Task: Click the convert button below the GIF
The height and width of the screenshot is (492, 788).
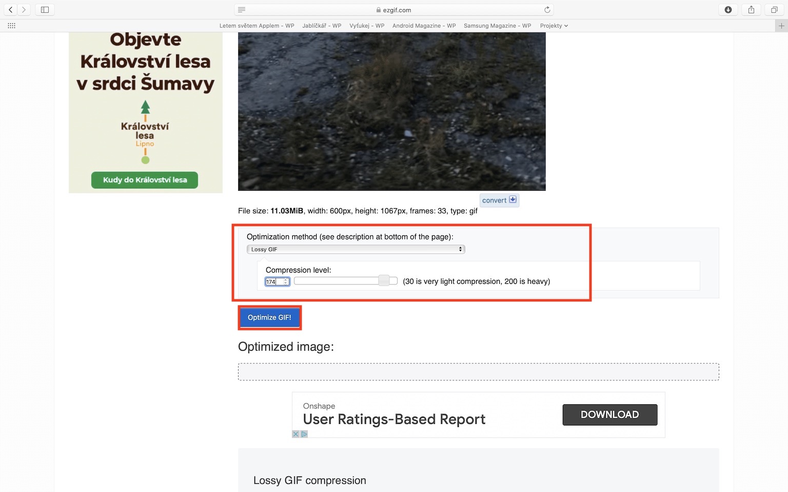Action: point(499,200)
